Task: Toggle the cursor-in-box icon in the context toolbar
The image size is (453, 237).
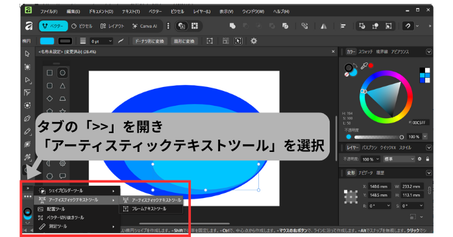Action: click(x=238, y=41)
